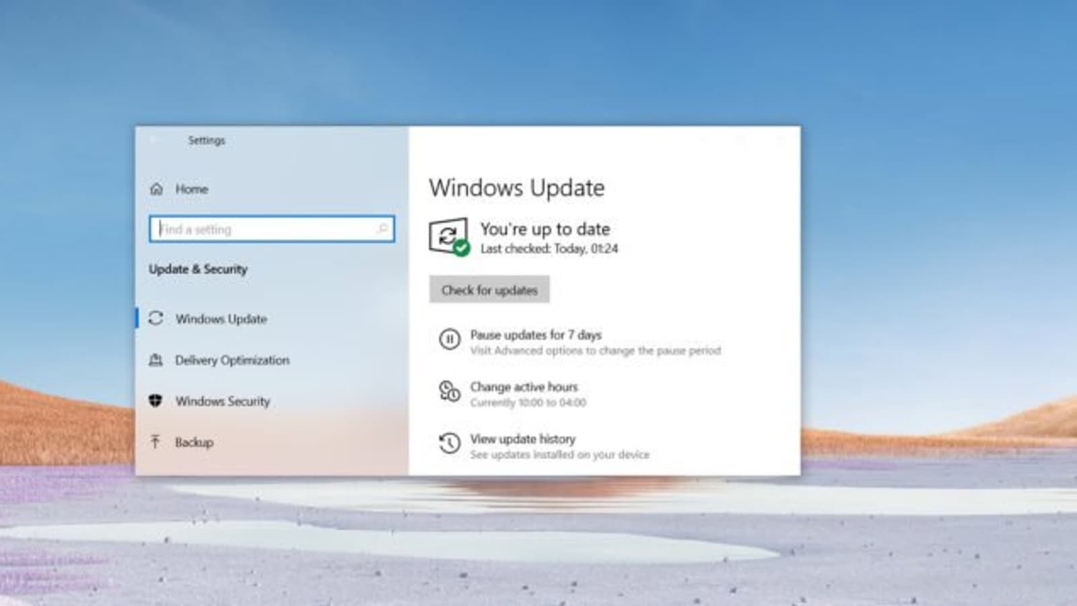This screenshot has width=1077, height=606.
Task: Click the Home house icon
Action: tap(156, 189)
